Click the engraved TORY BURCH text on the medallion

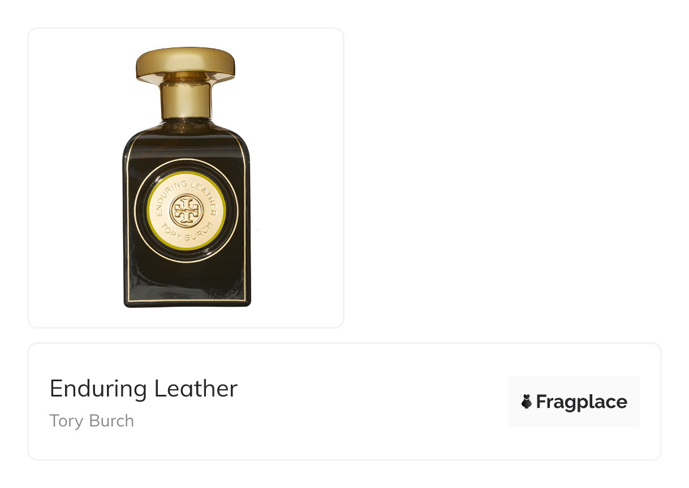[186, 234]
